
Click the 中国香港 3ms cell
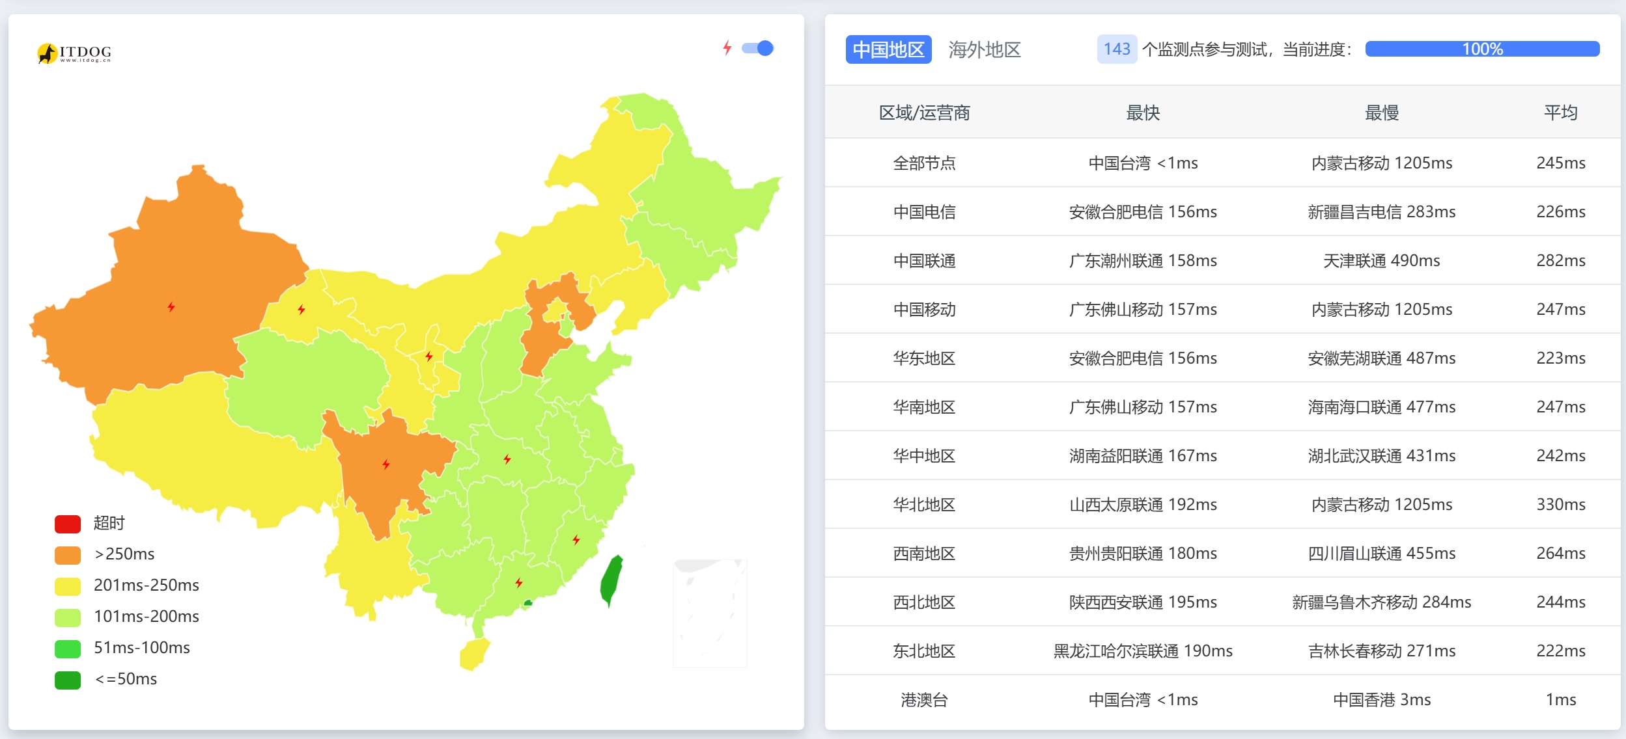1382,699
